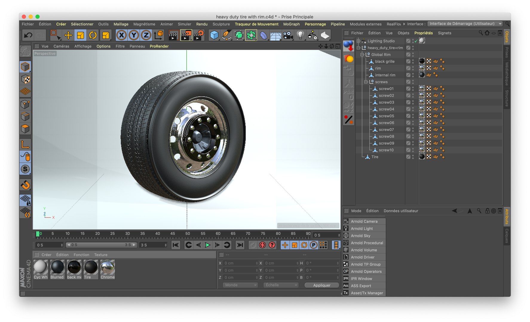The height and width of the screenshot is (322, 530).
Task: Go to end of animation
Action: point(240,245)
